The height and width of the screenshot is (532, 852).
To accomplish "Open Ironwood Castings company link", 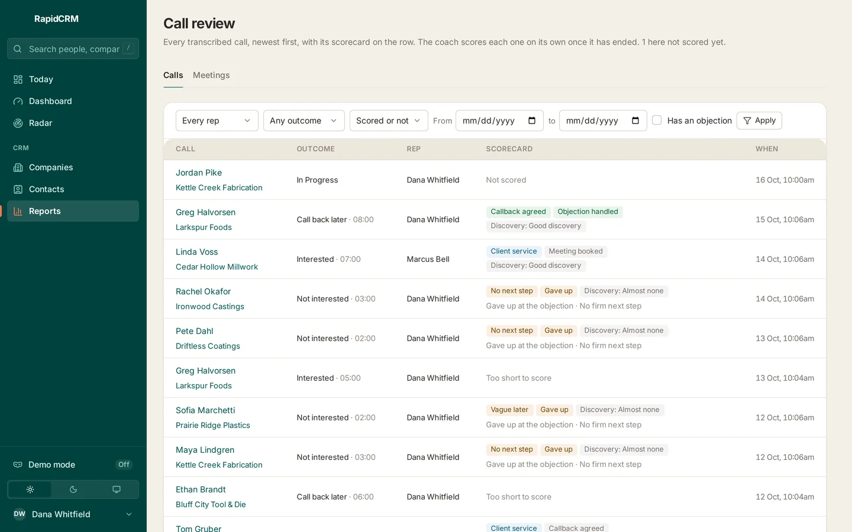I will point(210,306).
